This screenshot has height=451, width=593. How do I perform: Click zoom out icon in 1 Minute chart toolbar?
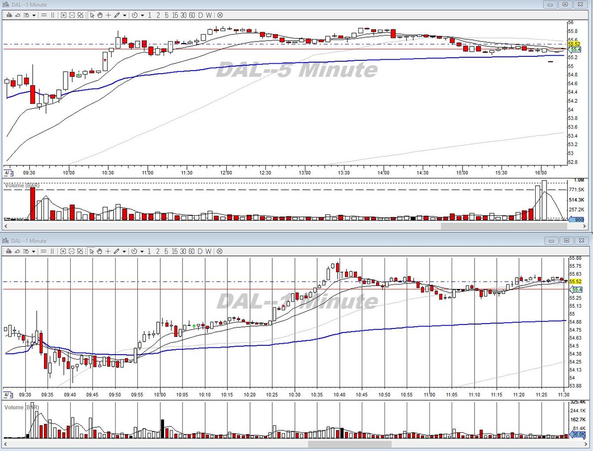tap(72, 251)
